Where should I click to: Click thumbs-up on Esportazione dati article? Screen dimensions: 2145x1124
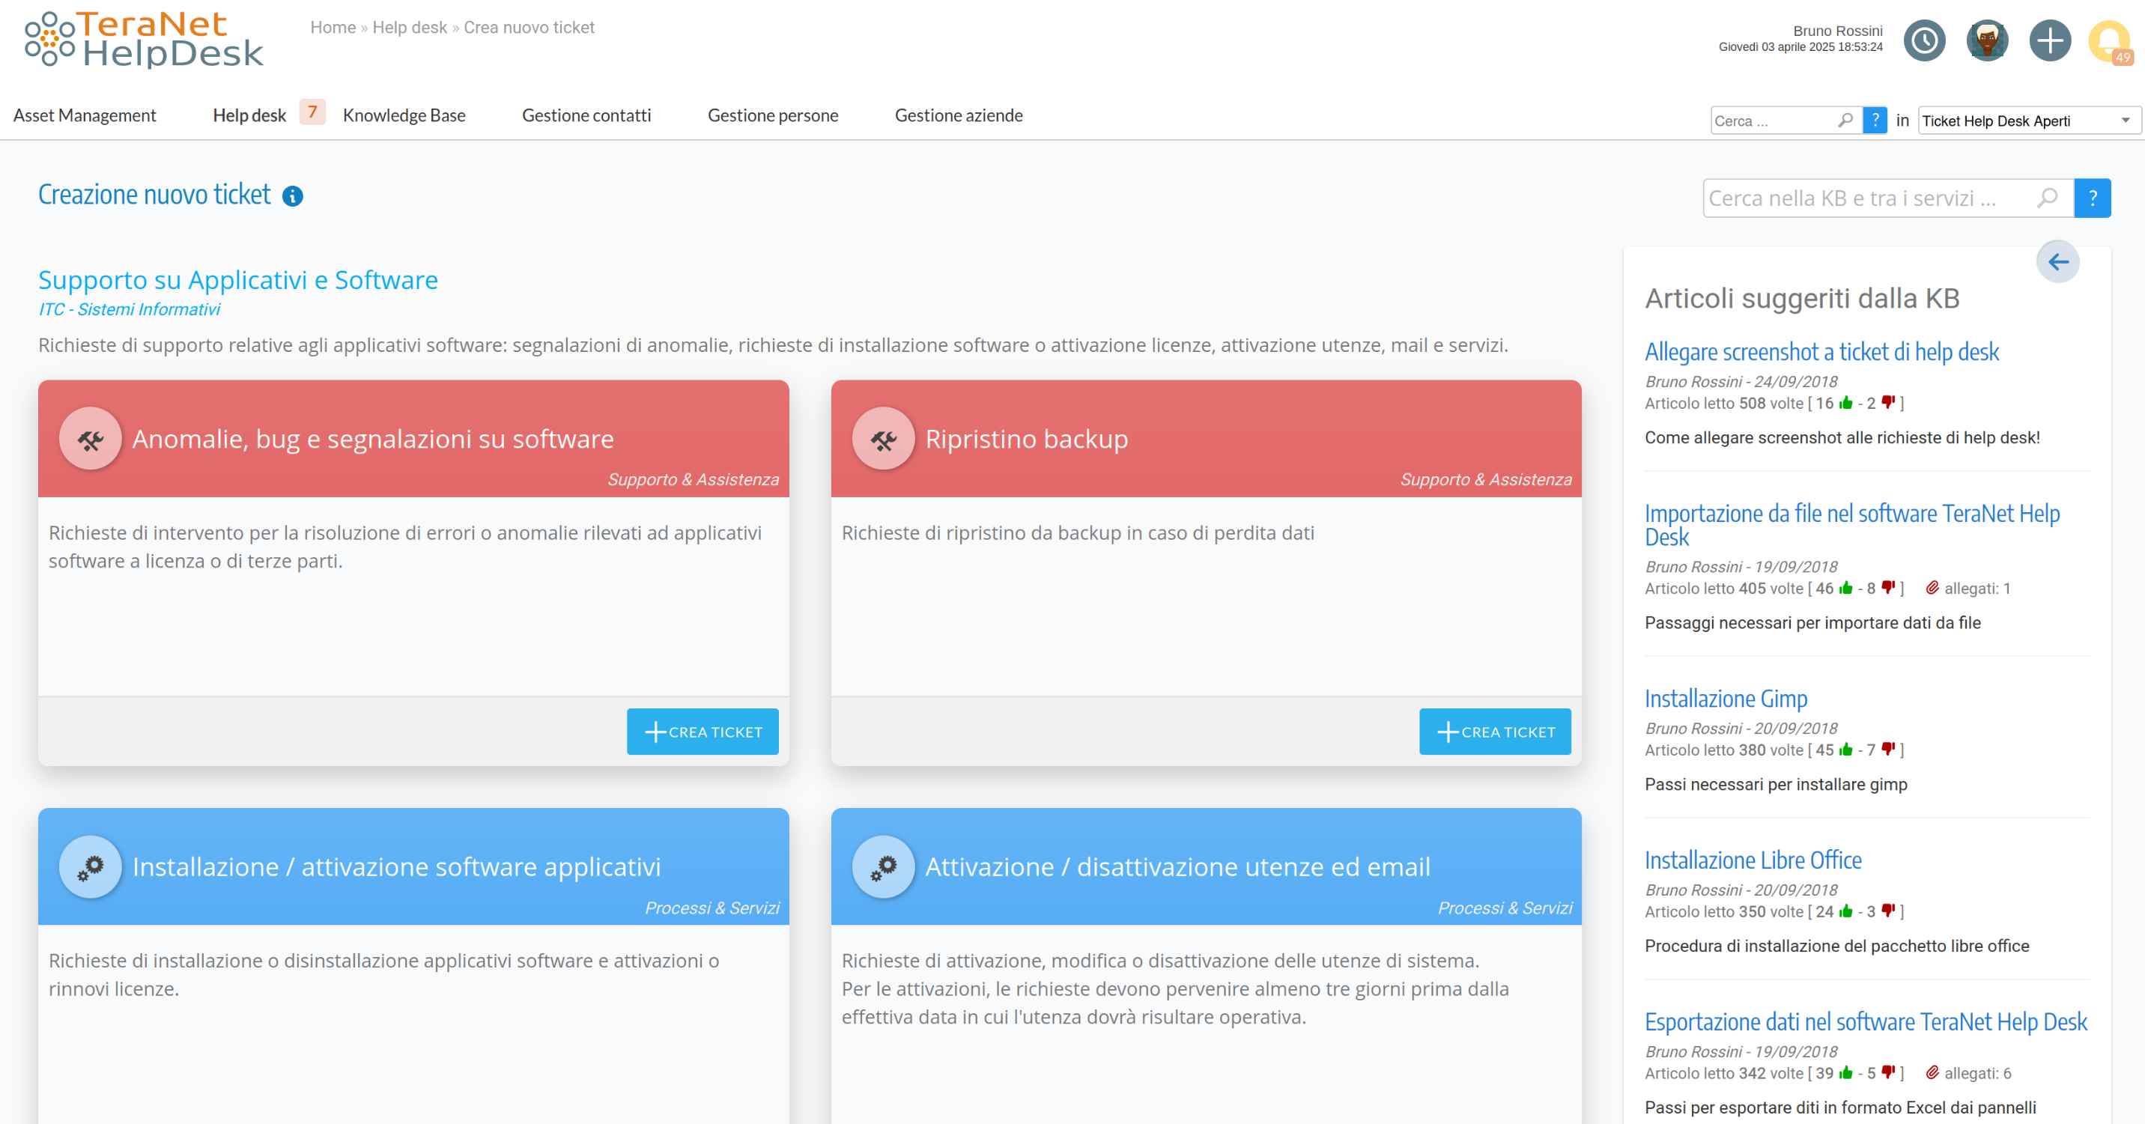click(x=1845, y=1072)
